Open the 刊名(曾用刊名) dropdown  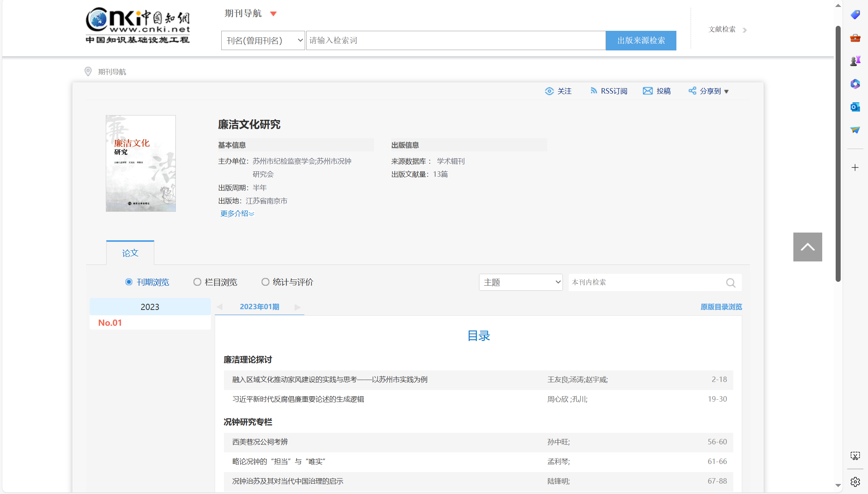tap(263, 40)
